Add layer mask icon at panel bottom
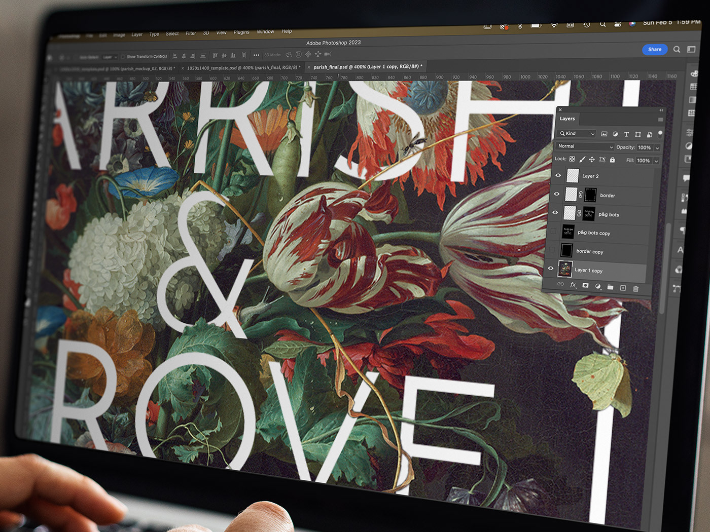This screenshot has height=532, width=710. coord(585,285)
